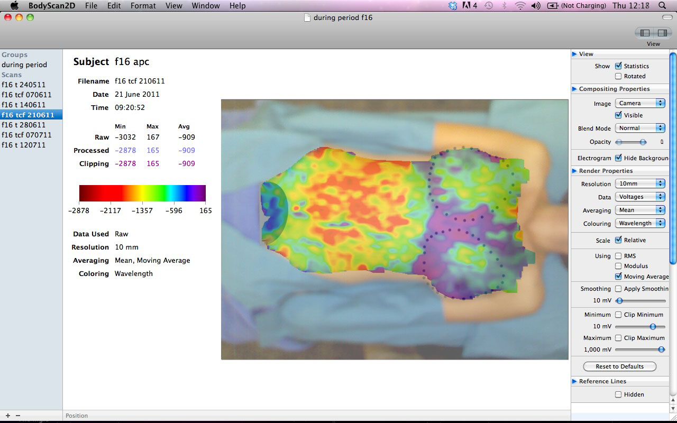This screenshot has height=423, width=677.
Task: Select scan f16 t 240511
Action: pyautogui.click(x=26, y=85)
